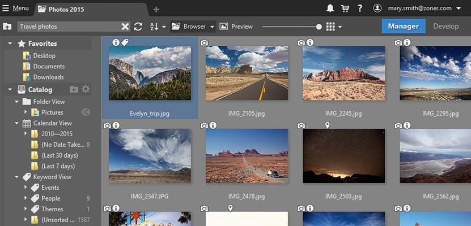Open the help question mark

pos(360,8)
